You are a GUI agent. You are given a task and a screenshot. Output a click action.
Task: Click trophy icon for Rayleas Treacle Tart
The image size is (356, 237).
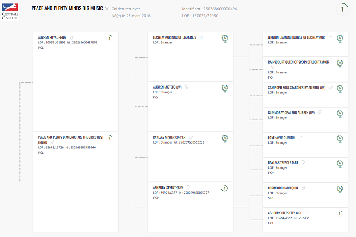[x=340, y=164]
